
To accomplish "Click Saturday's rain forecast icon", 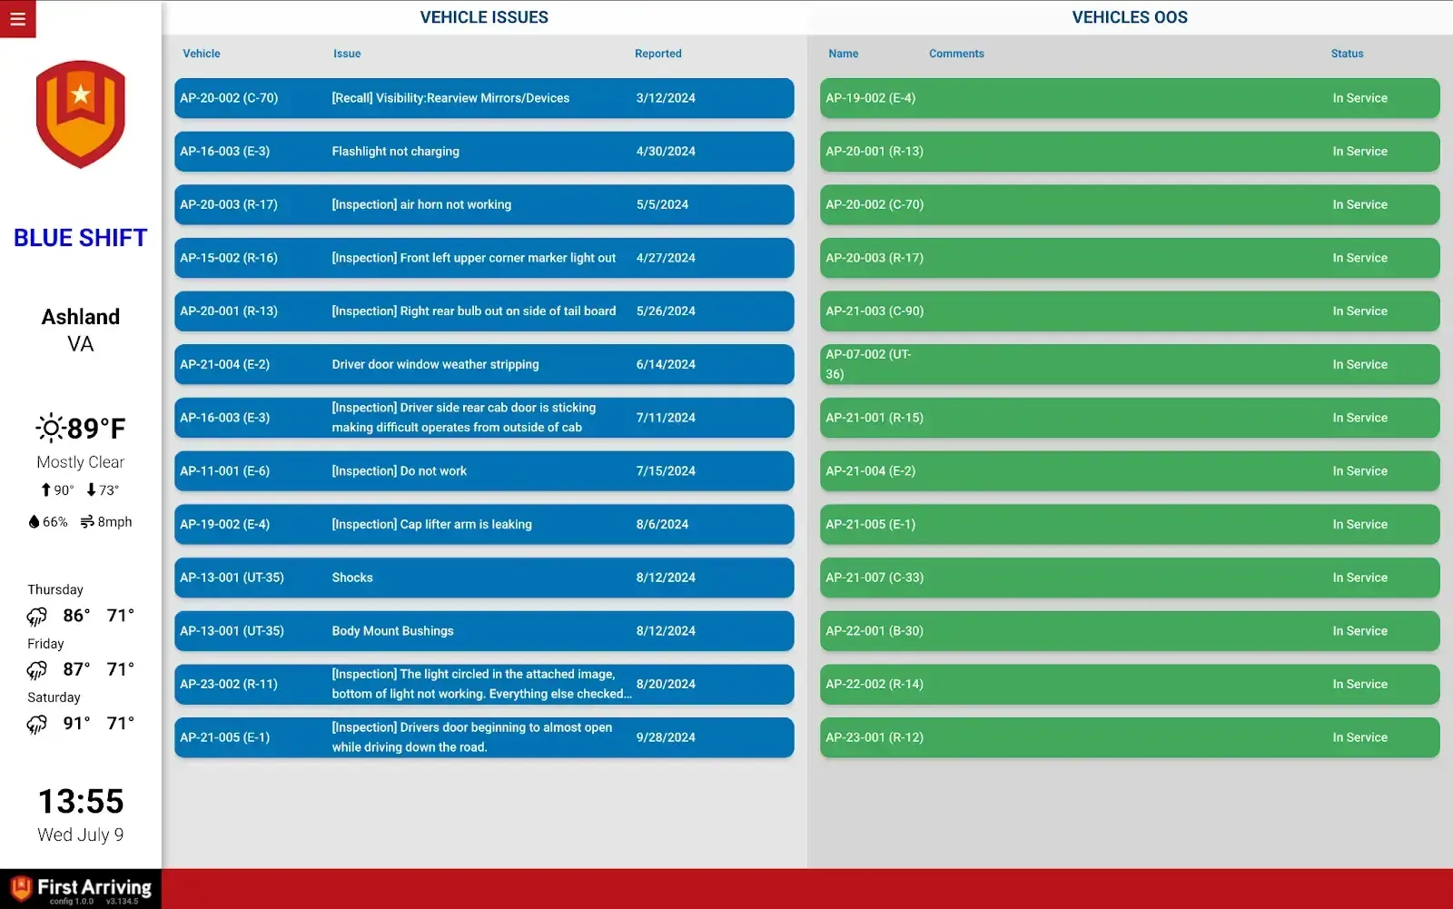I will point(37,724).
